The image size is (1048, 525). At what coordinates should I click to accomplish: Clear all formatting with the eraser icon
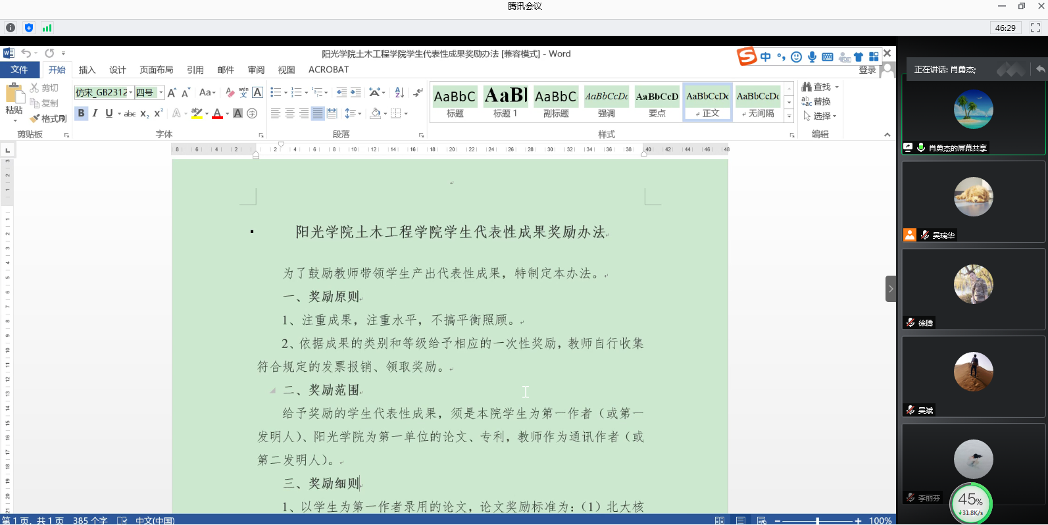pyautogui.click(x=230, y=93)
